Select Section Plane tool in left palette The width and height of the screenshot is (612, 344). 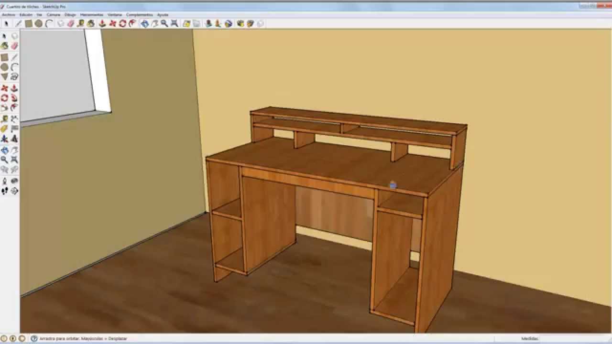coord(14,191)
